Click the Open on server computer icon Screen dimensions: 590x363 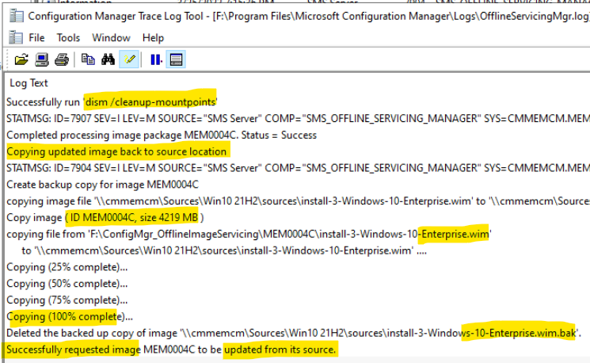coord(41,59)
